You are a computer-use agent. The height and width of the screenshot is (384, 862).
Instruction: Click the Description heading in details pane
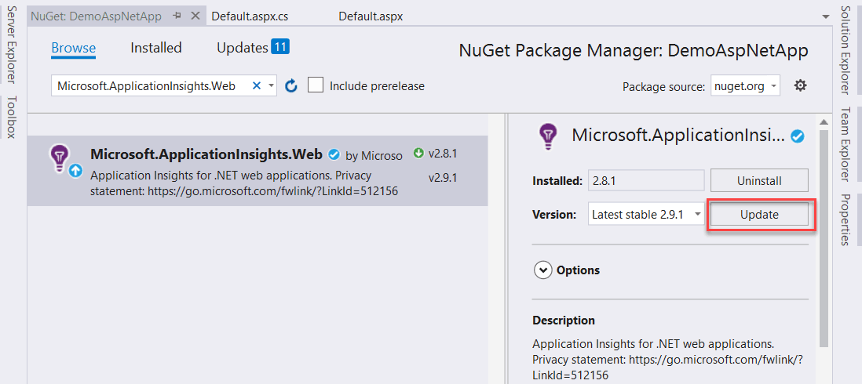pos(564,321)
